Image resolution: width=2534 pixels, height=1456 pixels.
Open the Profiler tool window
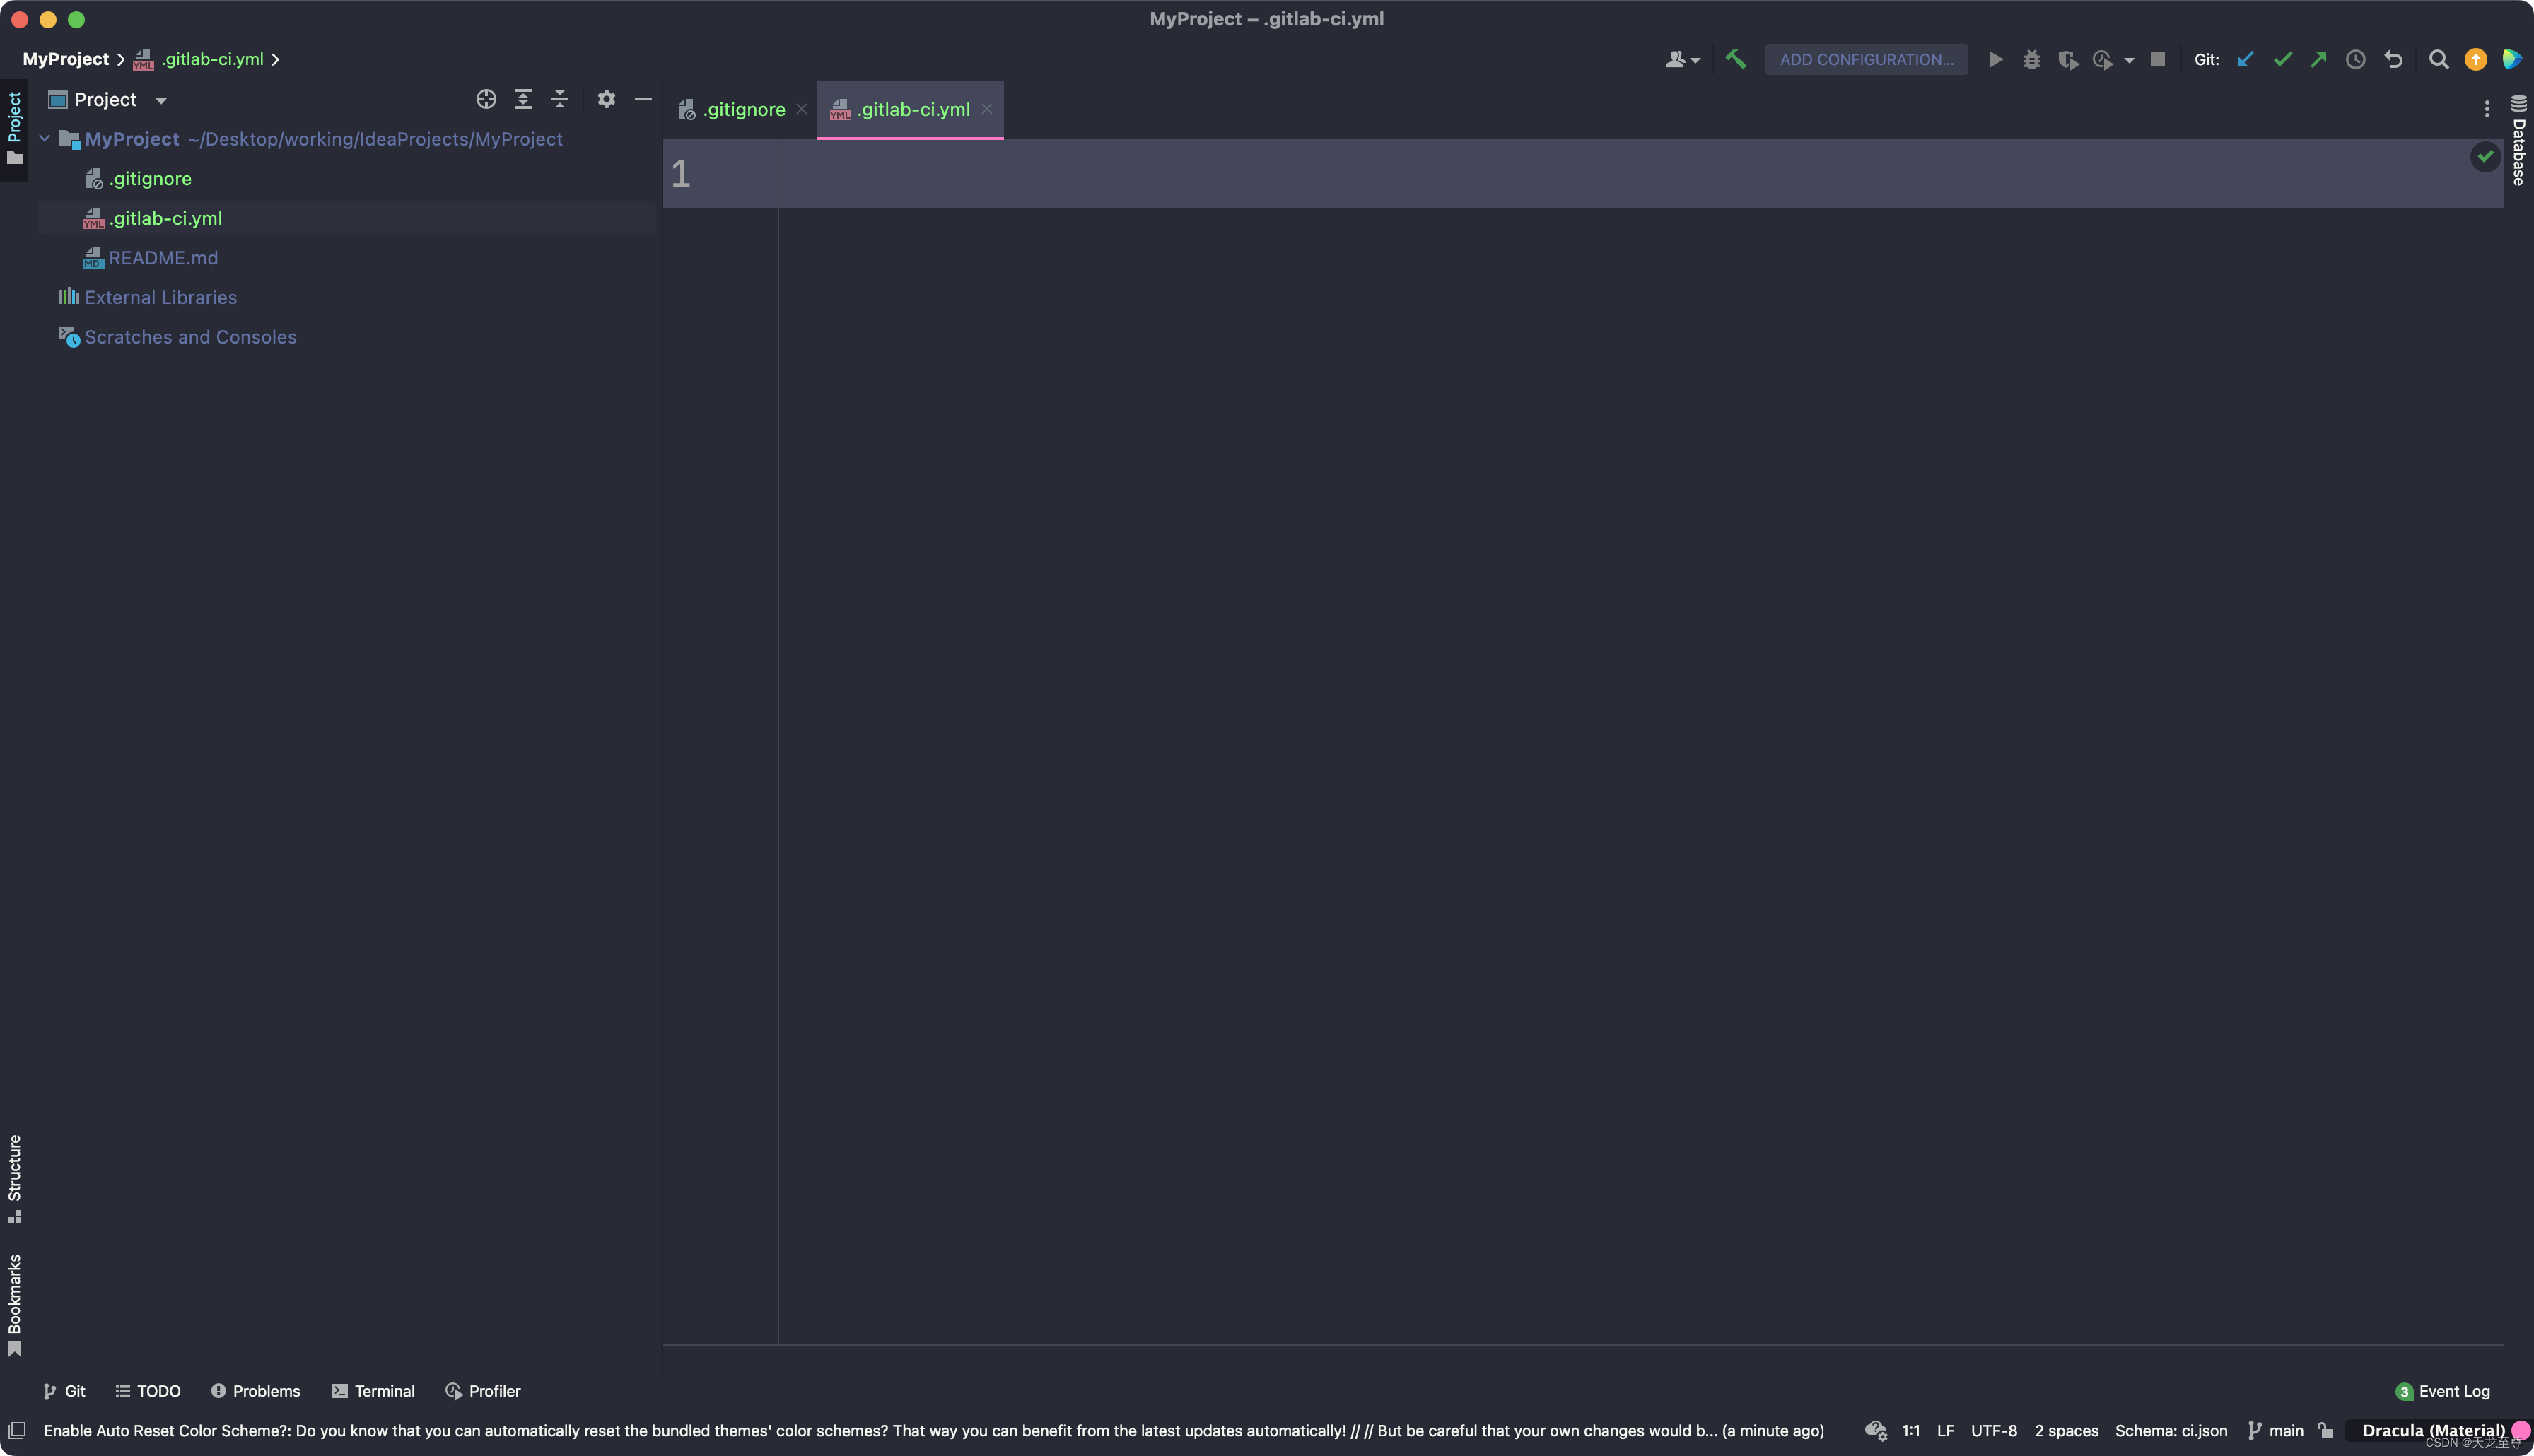(x=483, y=1391)
